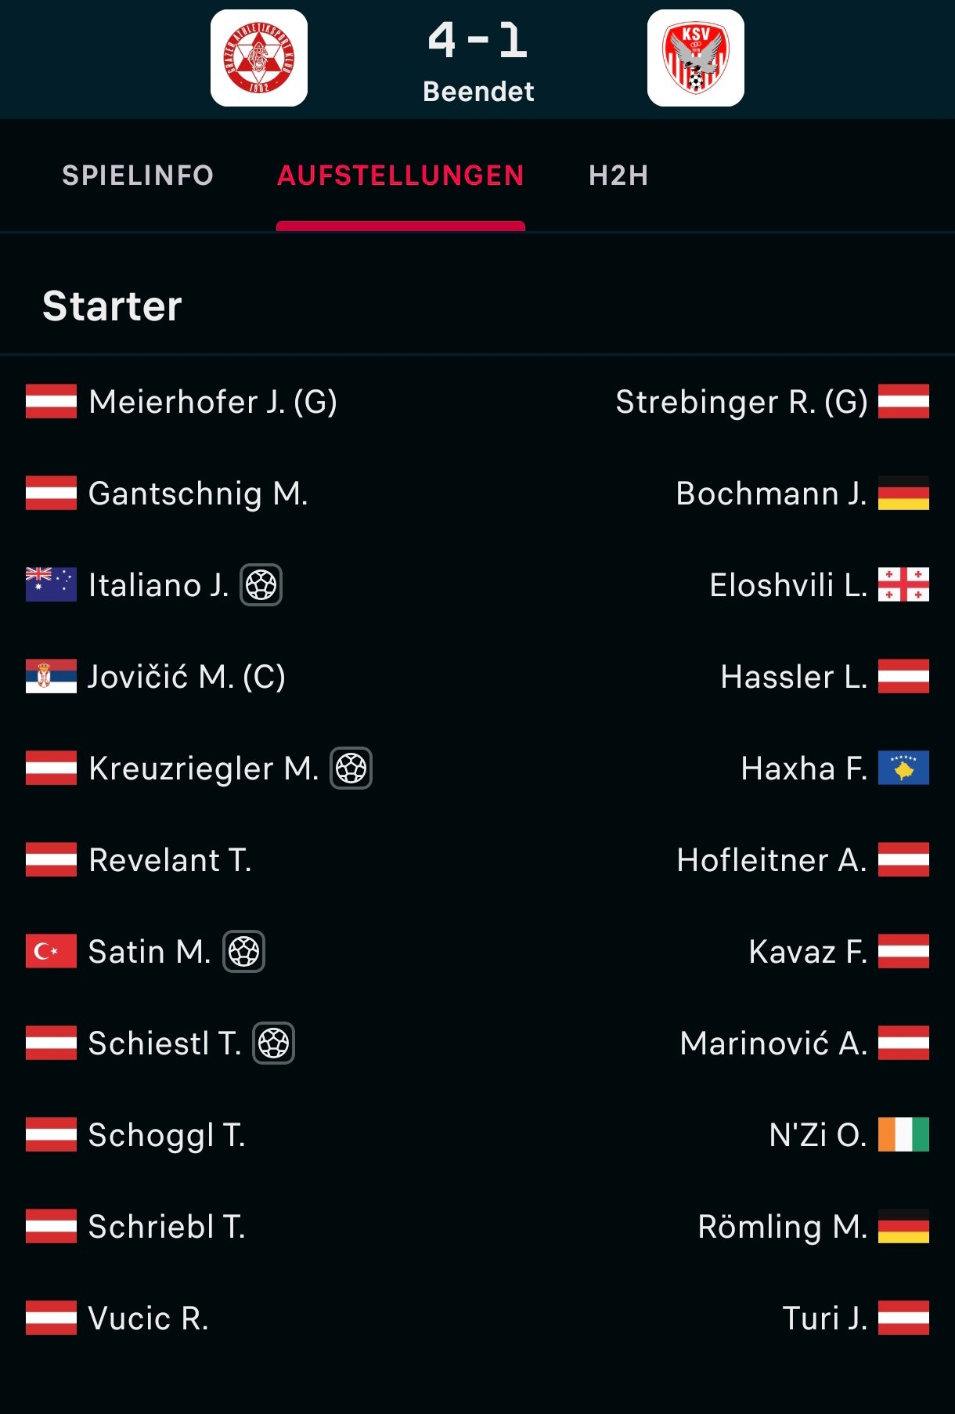The image size is (955, 1414).
Task: Tap goal icon next to Italiano J.
Action: point(261,585)
